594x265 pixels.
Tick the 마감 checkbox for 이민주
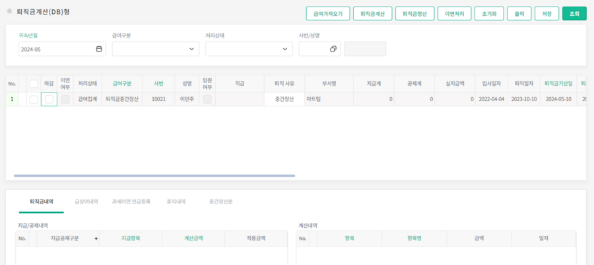coord(49,99)
